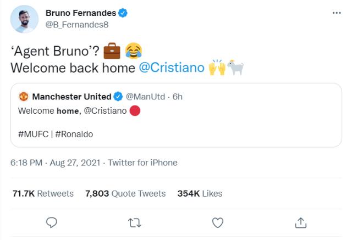352x240 pixels.
Task: Click the @ManUtd handle in quoted tweet
Action: [145, 97]
